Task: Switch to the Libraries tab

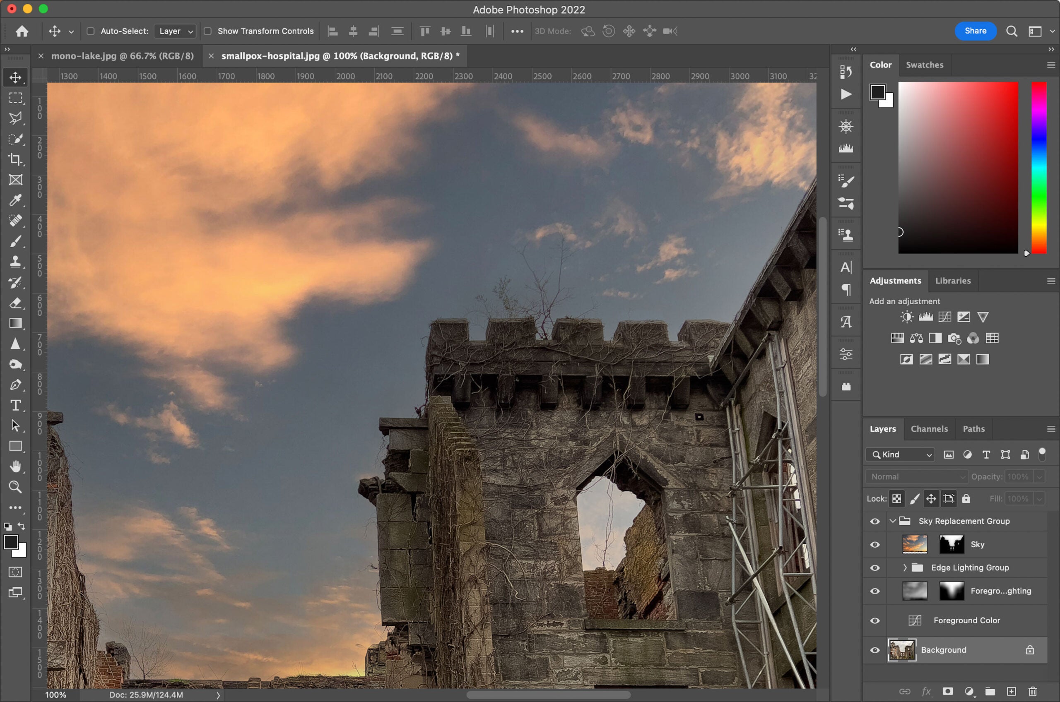Action: tap(953, 280)
